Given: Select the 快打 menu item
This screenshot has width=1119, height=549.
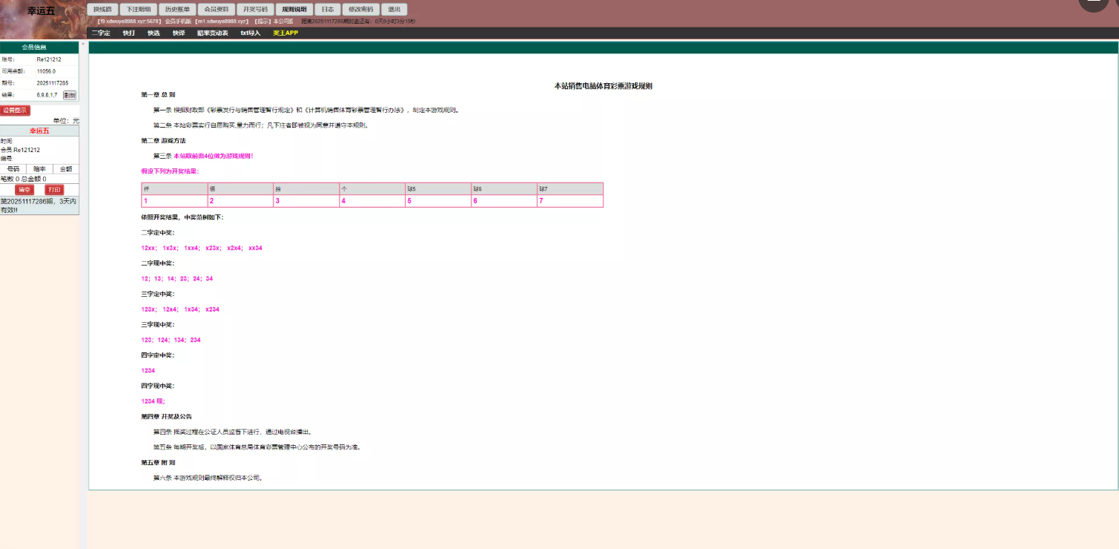Looking at the screenshot, I should (x=129, y=33).
